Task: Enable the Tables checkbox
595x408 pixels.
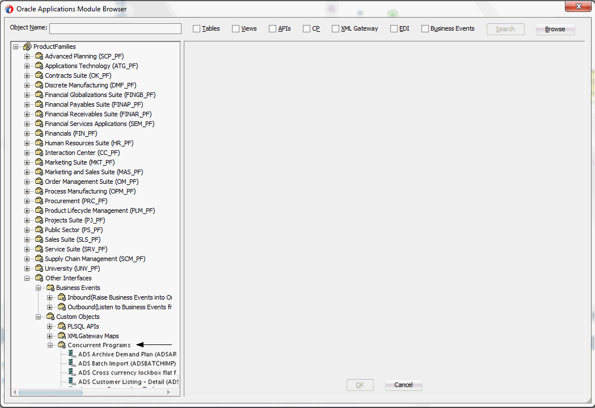Action: [197, 29]
